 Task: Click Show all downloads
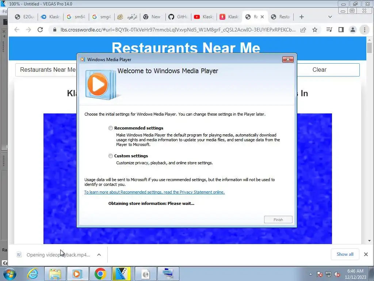(345, 254)
